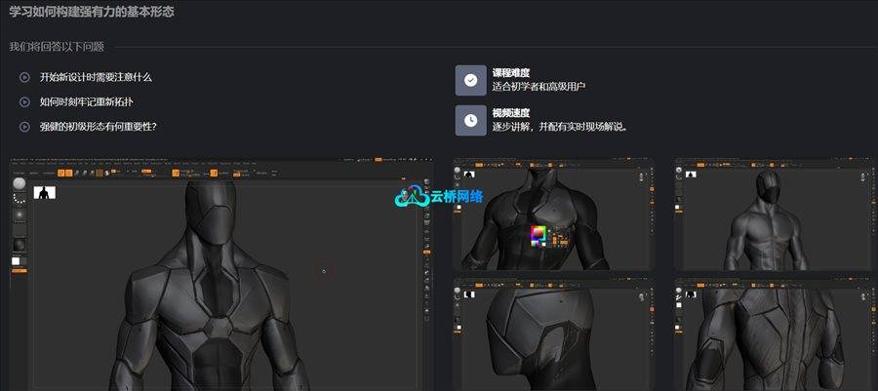Click the play icon beside 开始新设计时需要注意什么
Screen dimensions: 878x391
[x=24, y=77]
